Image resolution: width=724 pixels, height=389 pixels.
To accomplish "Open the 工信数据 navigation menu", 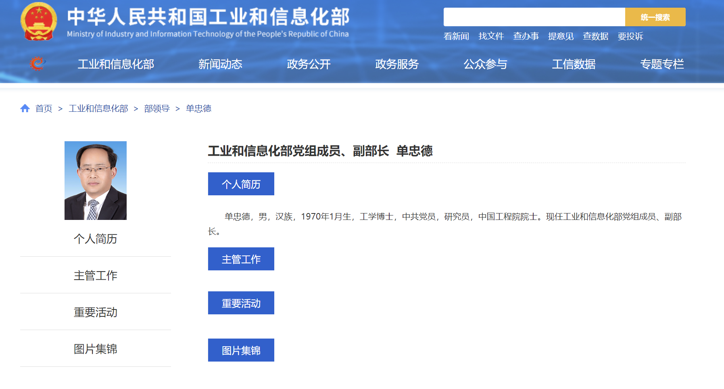I will [574, 64].
